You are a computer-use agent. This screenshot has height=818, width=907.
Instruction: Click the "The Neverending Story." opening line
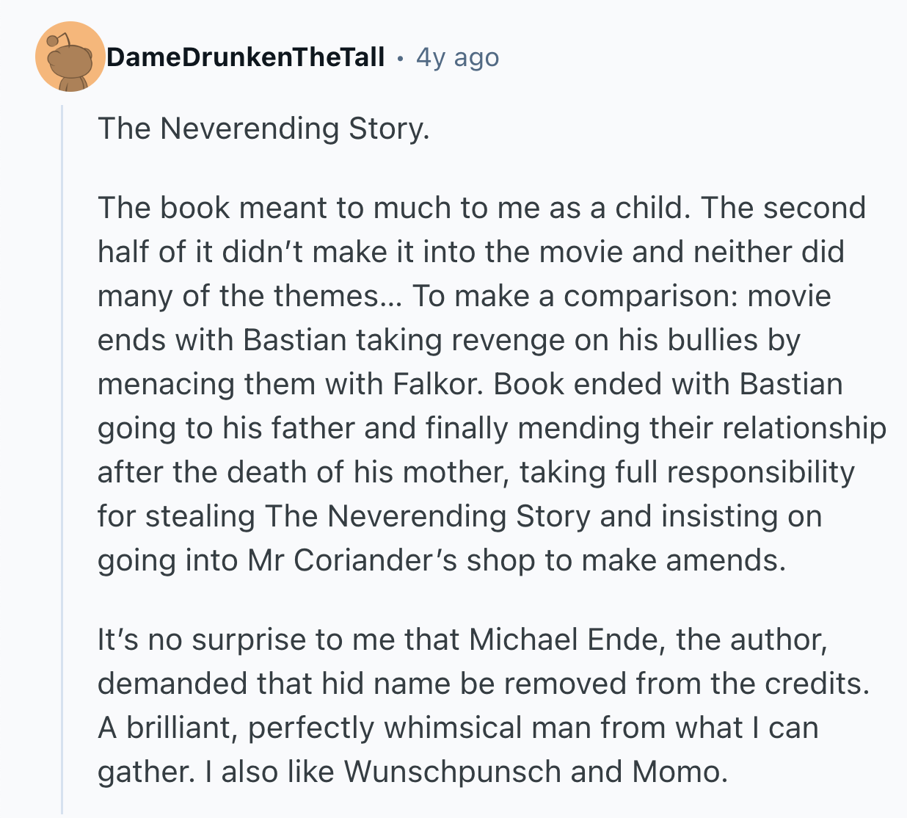[263, 129]
